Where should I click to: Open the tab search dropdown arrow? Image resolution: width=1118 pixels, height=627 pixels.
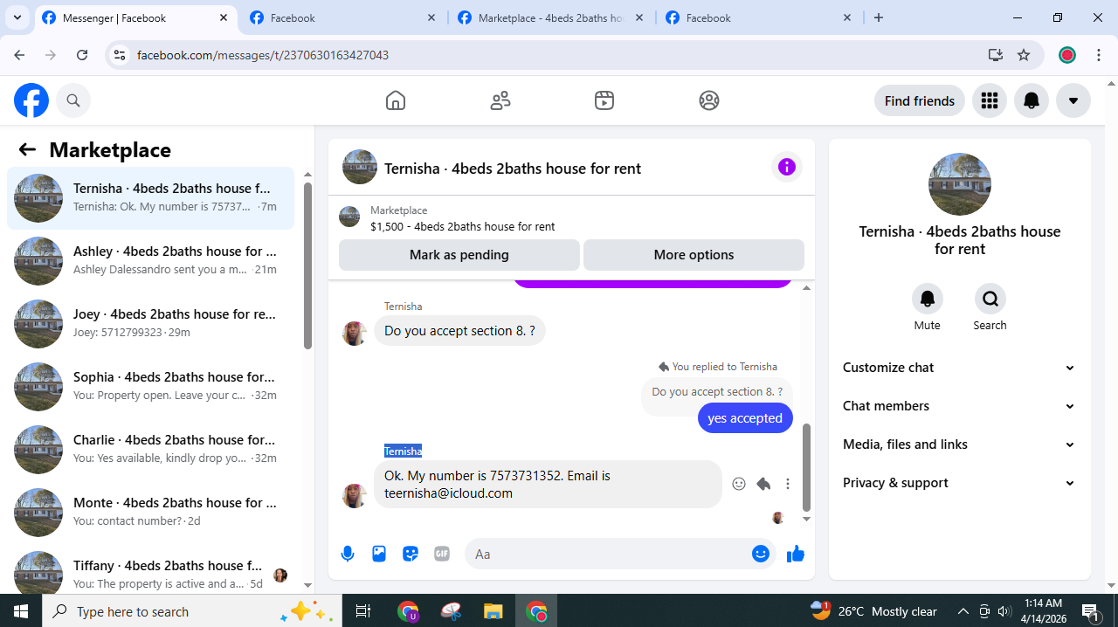(x=17, y=17)
